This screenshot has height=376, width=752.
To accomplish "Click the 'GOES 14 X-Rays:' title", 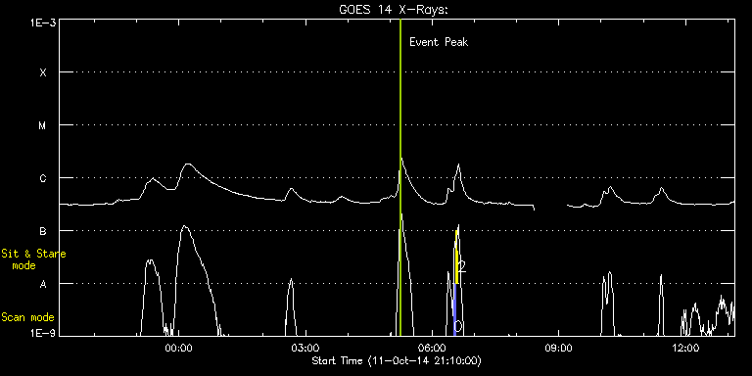I will pos(394,10).
